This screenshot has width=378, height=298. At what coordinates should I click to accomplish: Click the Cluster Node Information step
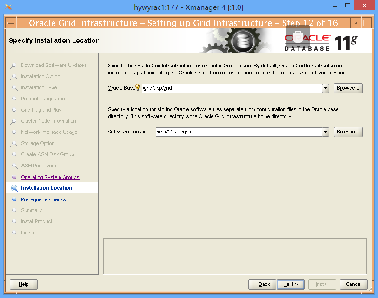48,121
